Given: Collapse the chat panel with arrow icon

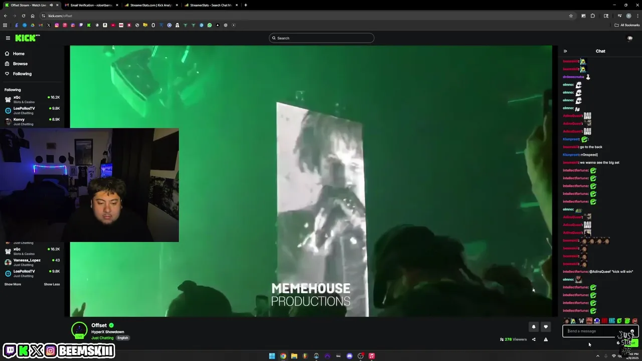Looking at the screenshot, I should (x=565, y=51).
